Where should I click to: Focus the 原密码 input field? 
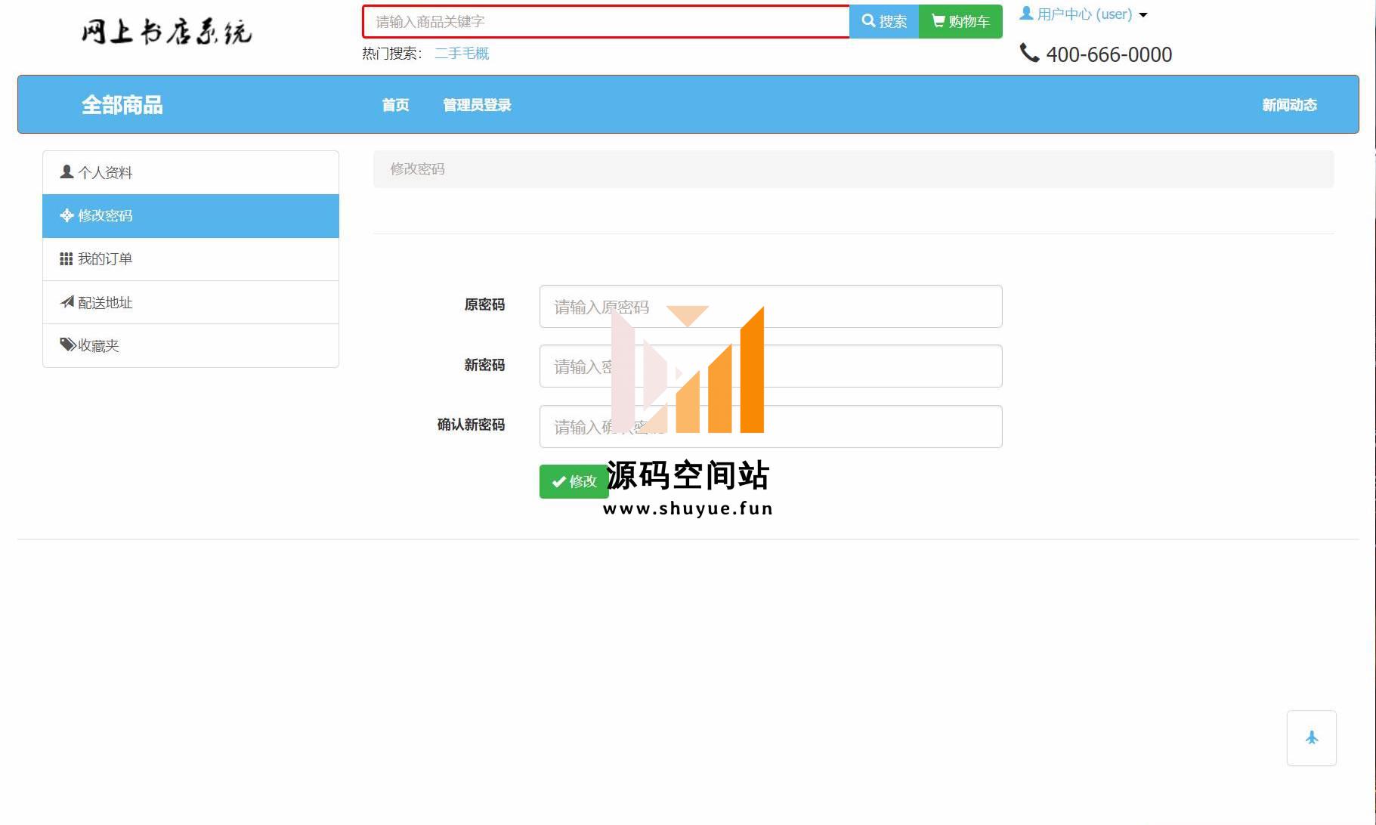pyautogui.click(x=770, y=307)
